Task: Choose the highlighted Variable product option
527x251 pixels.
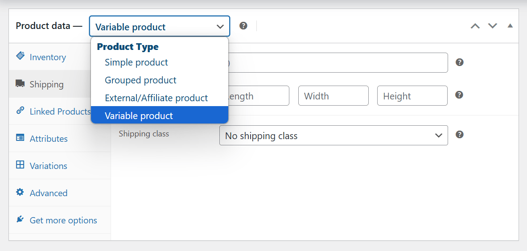Action: coord(160,115)
